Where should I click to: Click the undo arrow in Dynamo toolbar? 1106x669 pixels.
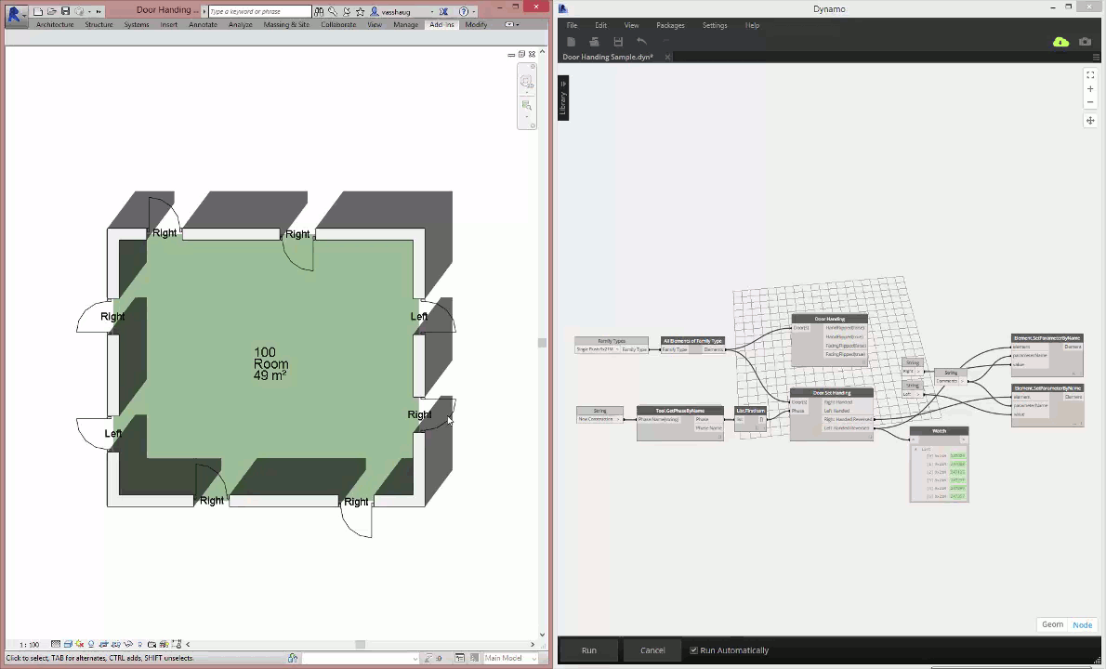point(642,42)
